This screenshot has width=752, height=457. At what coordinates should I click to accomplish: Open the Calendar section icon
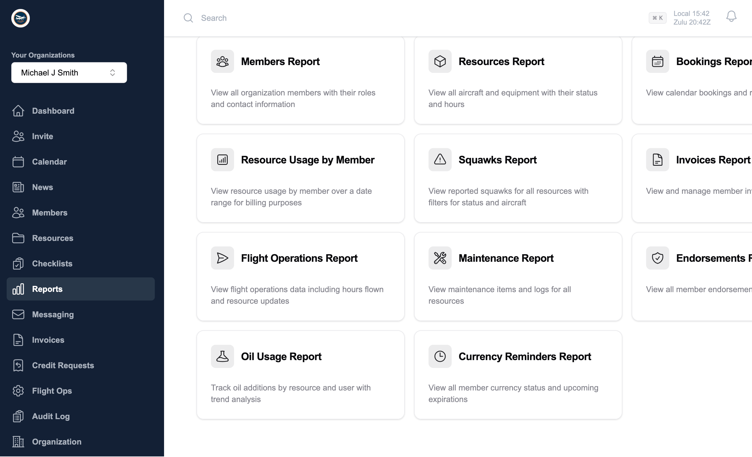(x=18, y=162)
